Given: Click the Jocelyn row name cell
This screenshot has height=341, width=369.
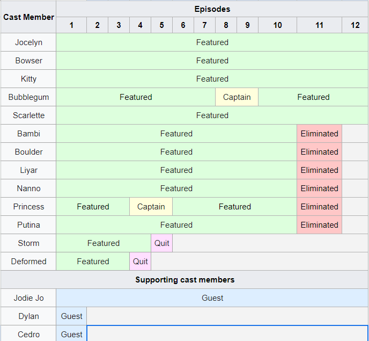Looking at the screenshot, I should coord(28,42).
